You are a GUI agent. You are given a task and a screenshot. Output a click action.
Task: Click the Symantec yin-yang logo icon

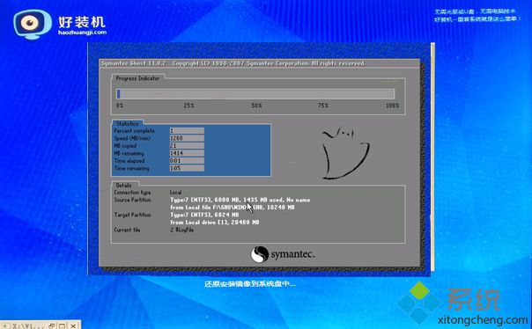tap(260, 254)
